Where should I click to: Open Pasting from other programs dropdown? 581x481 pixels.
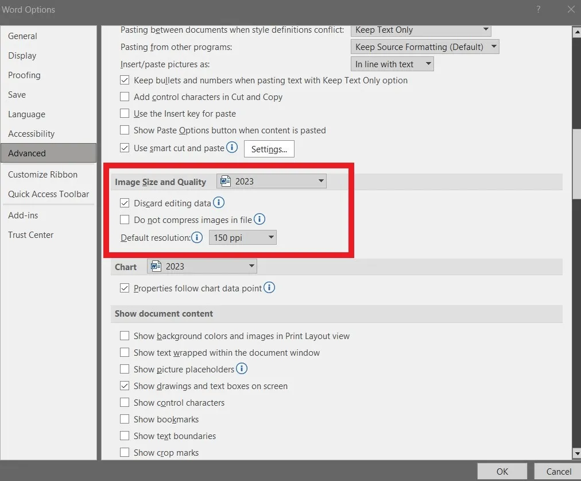point(425,47)
